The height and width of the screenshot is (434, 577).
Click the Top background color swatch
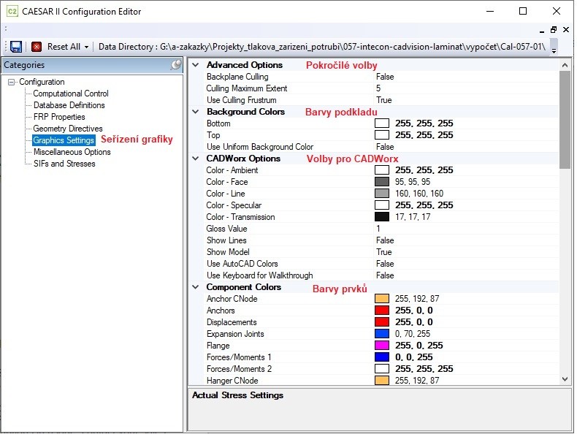point(382,135)
